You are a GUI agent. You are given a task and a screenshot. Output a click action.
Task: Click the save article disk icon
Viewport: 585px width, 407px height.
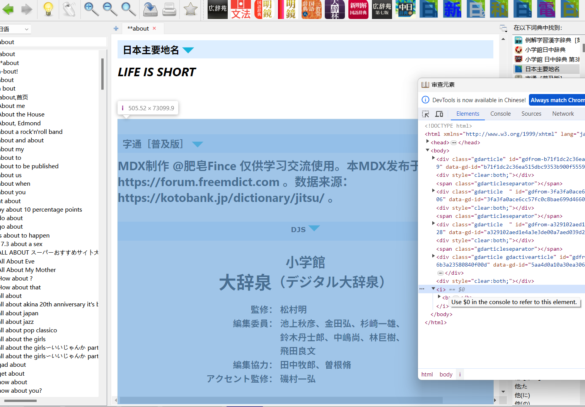[x=150, y=9]
